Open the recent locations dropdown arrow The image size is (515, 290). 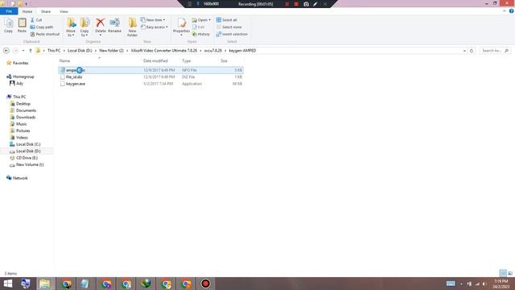coord(23,51)
